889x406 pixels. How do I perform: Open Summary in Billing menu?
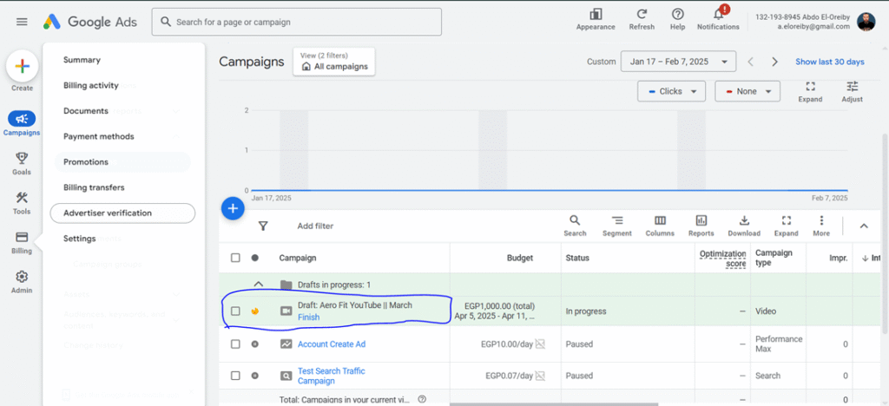pyautogui.click(x=82, y=60)
